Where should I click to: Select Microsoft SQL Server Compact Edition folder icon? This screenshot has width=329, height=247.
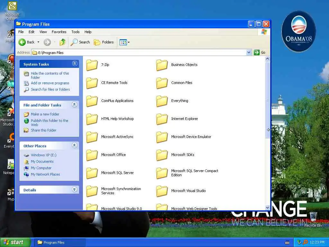tap(162, 173)
